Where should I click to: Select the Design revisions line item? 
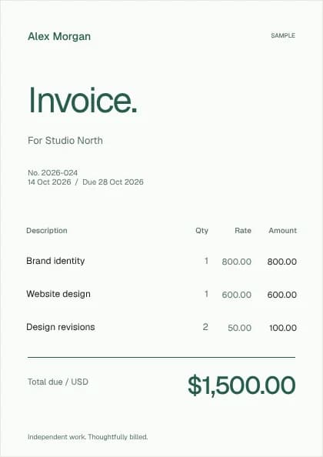(61, 327)
